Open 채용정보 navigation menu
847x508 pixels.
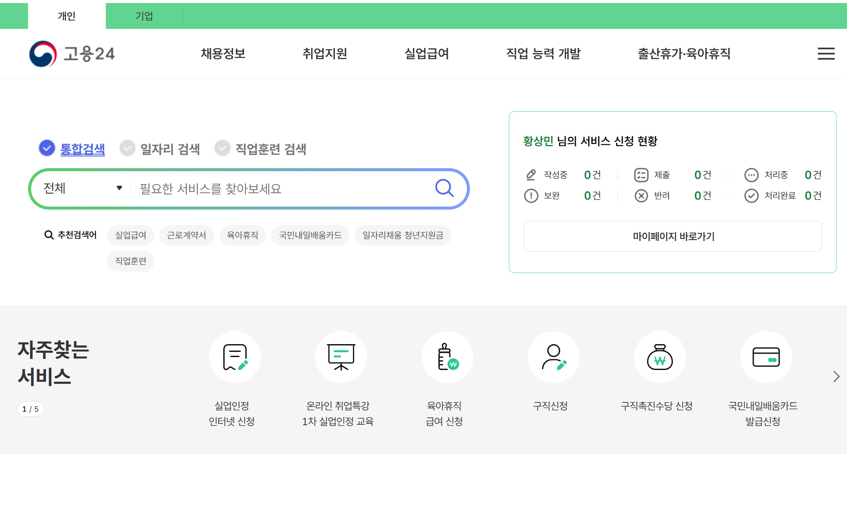coord(223,53)
